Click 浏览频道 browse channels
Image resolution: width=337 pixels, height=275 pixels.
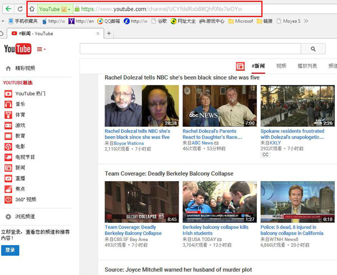pos(20,217)
